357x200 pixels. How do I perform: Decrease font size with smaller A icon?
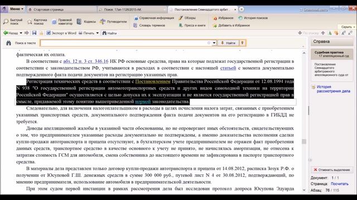tap(350, 33)
